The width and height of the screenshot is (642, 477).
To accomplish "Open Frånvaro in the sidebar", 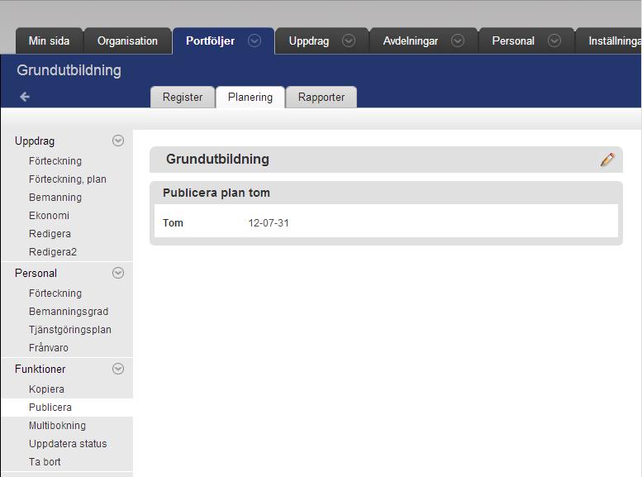I will click(x=49, y=347).
